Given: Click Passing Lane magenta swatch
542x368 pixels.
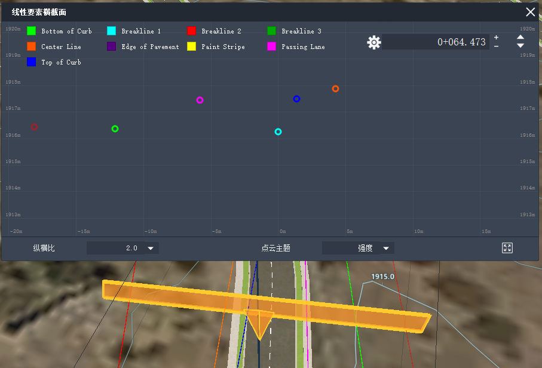Looking at the screenshot, I should pos(271,47).
